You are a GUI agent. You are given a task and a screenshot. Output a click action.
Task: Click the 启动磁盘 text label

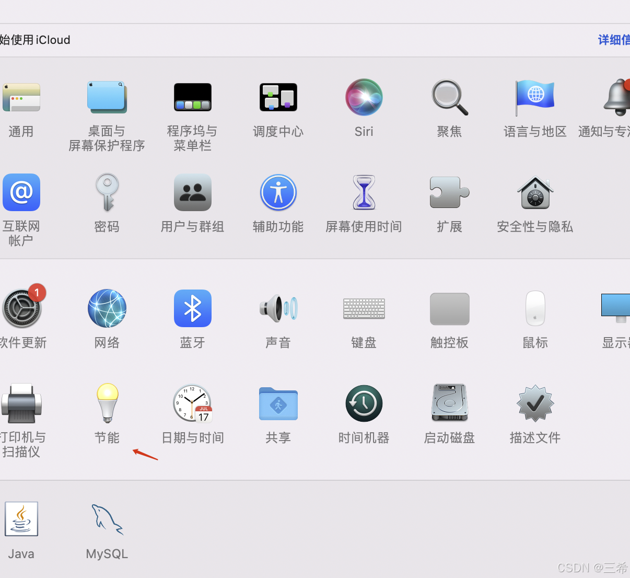[x=450, y=438]
